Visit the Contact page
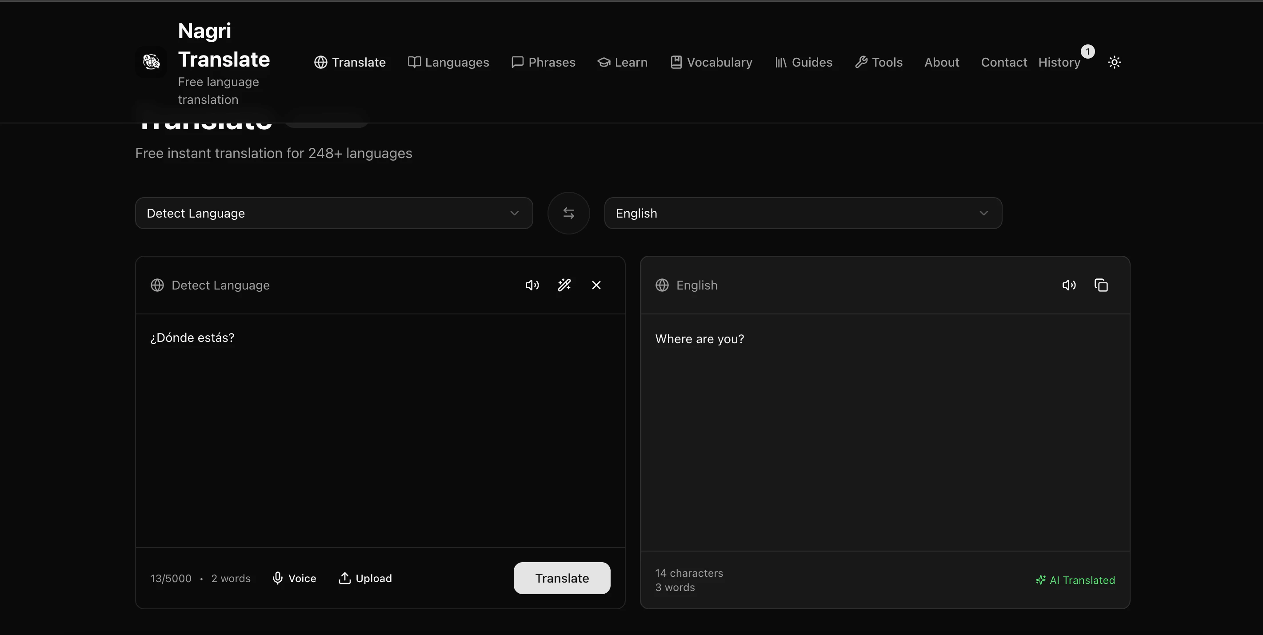This screenshot has width=1263, height=635. 1003,62
